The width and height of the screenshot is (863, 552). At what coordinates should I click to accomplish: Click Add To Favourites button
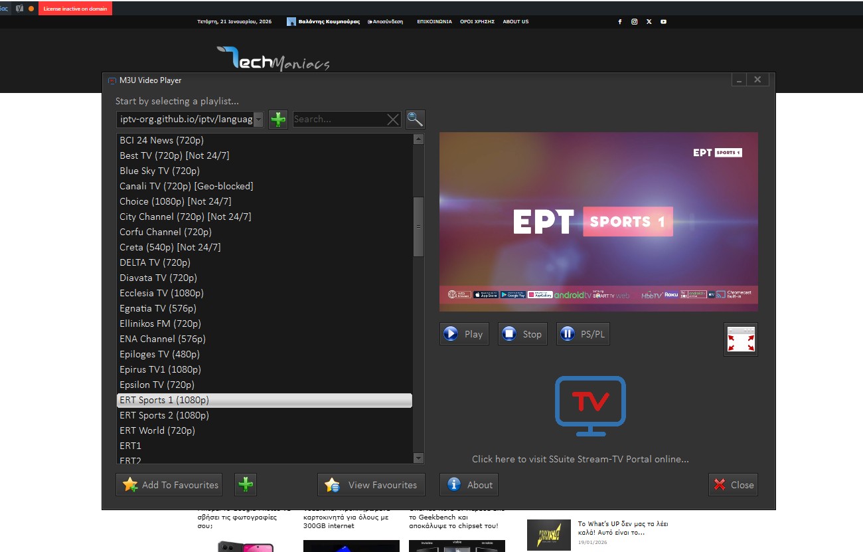pyautogui.click(x=169, y=485)
